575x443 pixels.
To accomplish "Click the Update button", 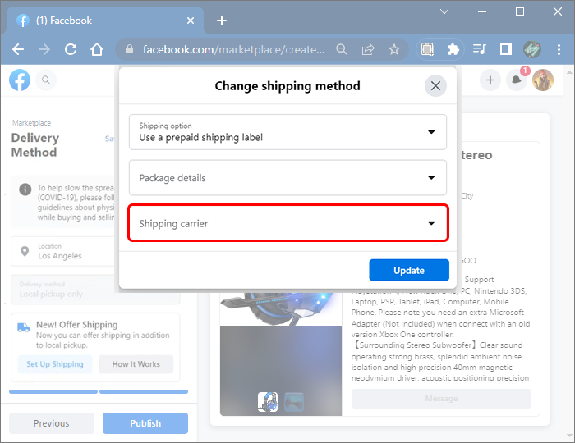I will tap(409, 270).
